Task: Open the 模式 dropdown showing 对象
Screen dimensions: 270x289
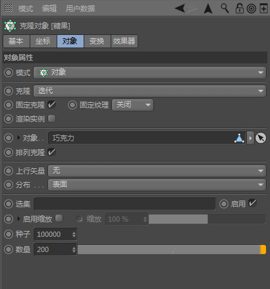Action: [149, 73]
